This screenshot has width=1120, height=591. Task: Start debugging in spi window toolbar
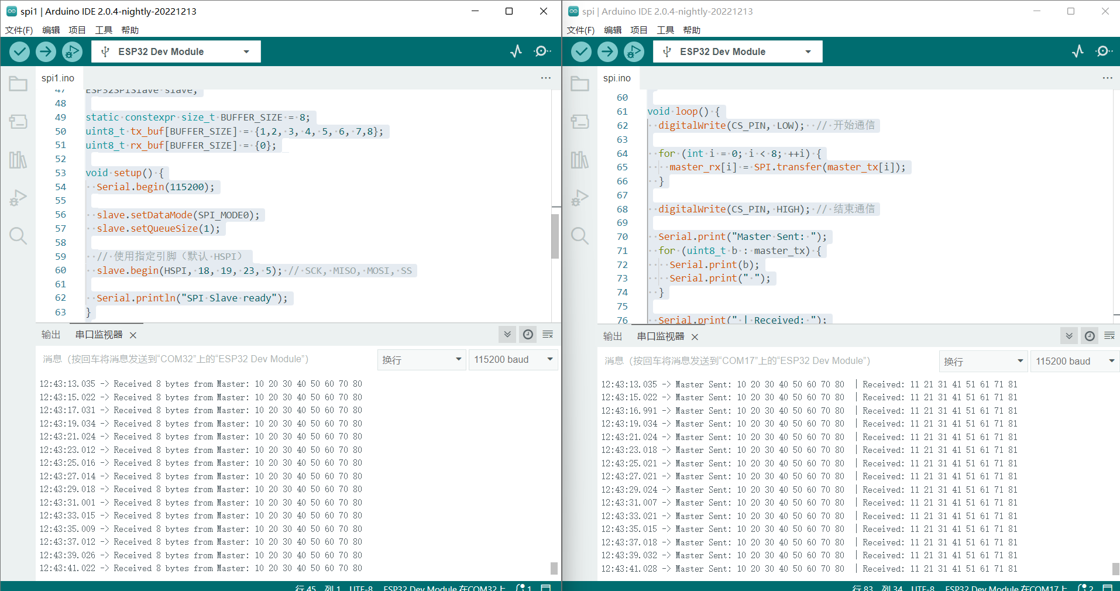click(634, 51)
